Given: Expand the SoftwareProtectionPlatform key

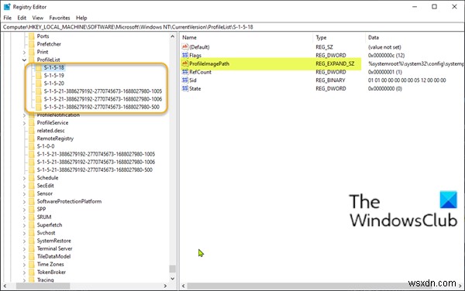Looking at the screenshot, I should click(24, 201).
